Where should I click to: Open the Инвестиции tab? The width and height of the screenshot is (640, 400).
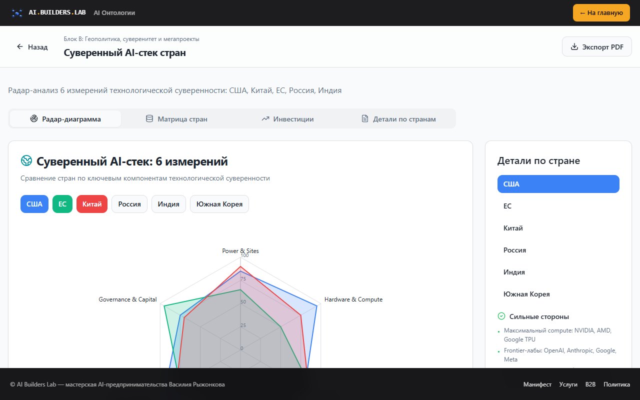click(x=287, y=119)
